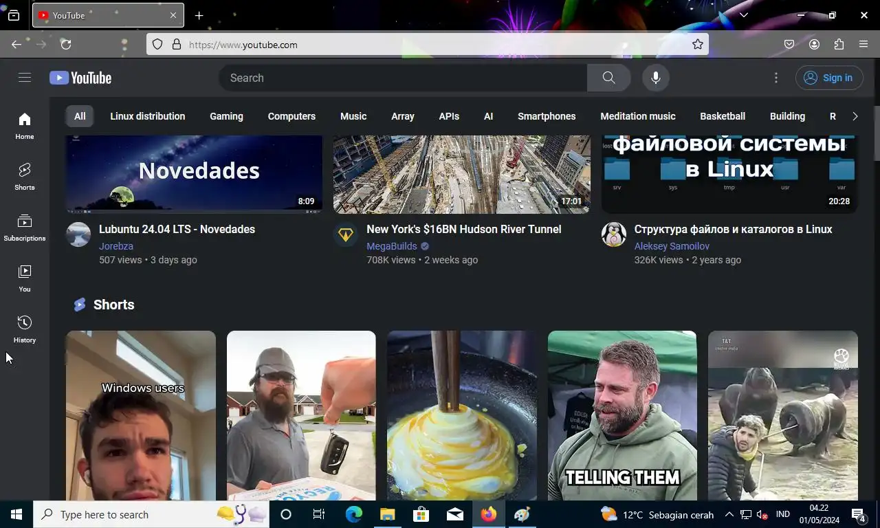Screen dimensions: 880x528
Task: Select the Building chip
Action: pos(787,116)
